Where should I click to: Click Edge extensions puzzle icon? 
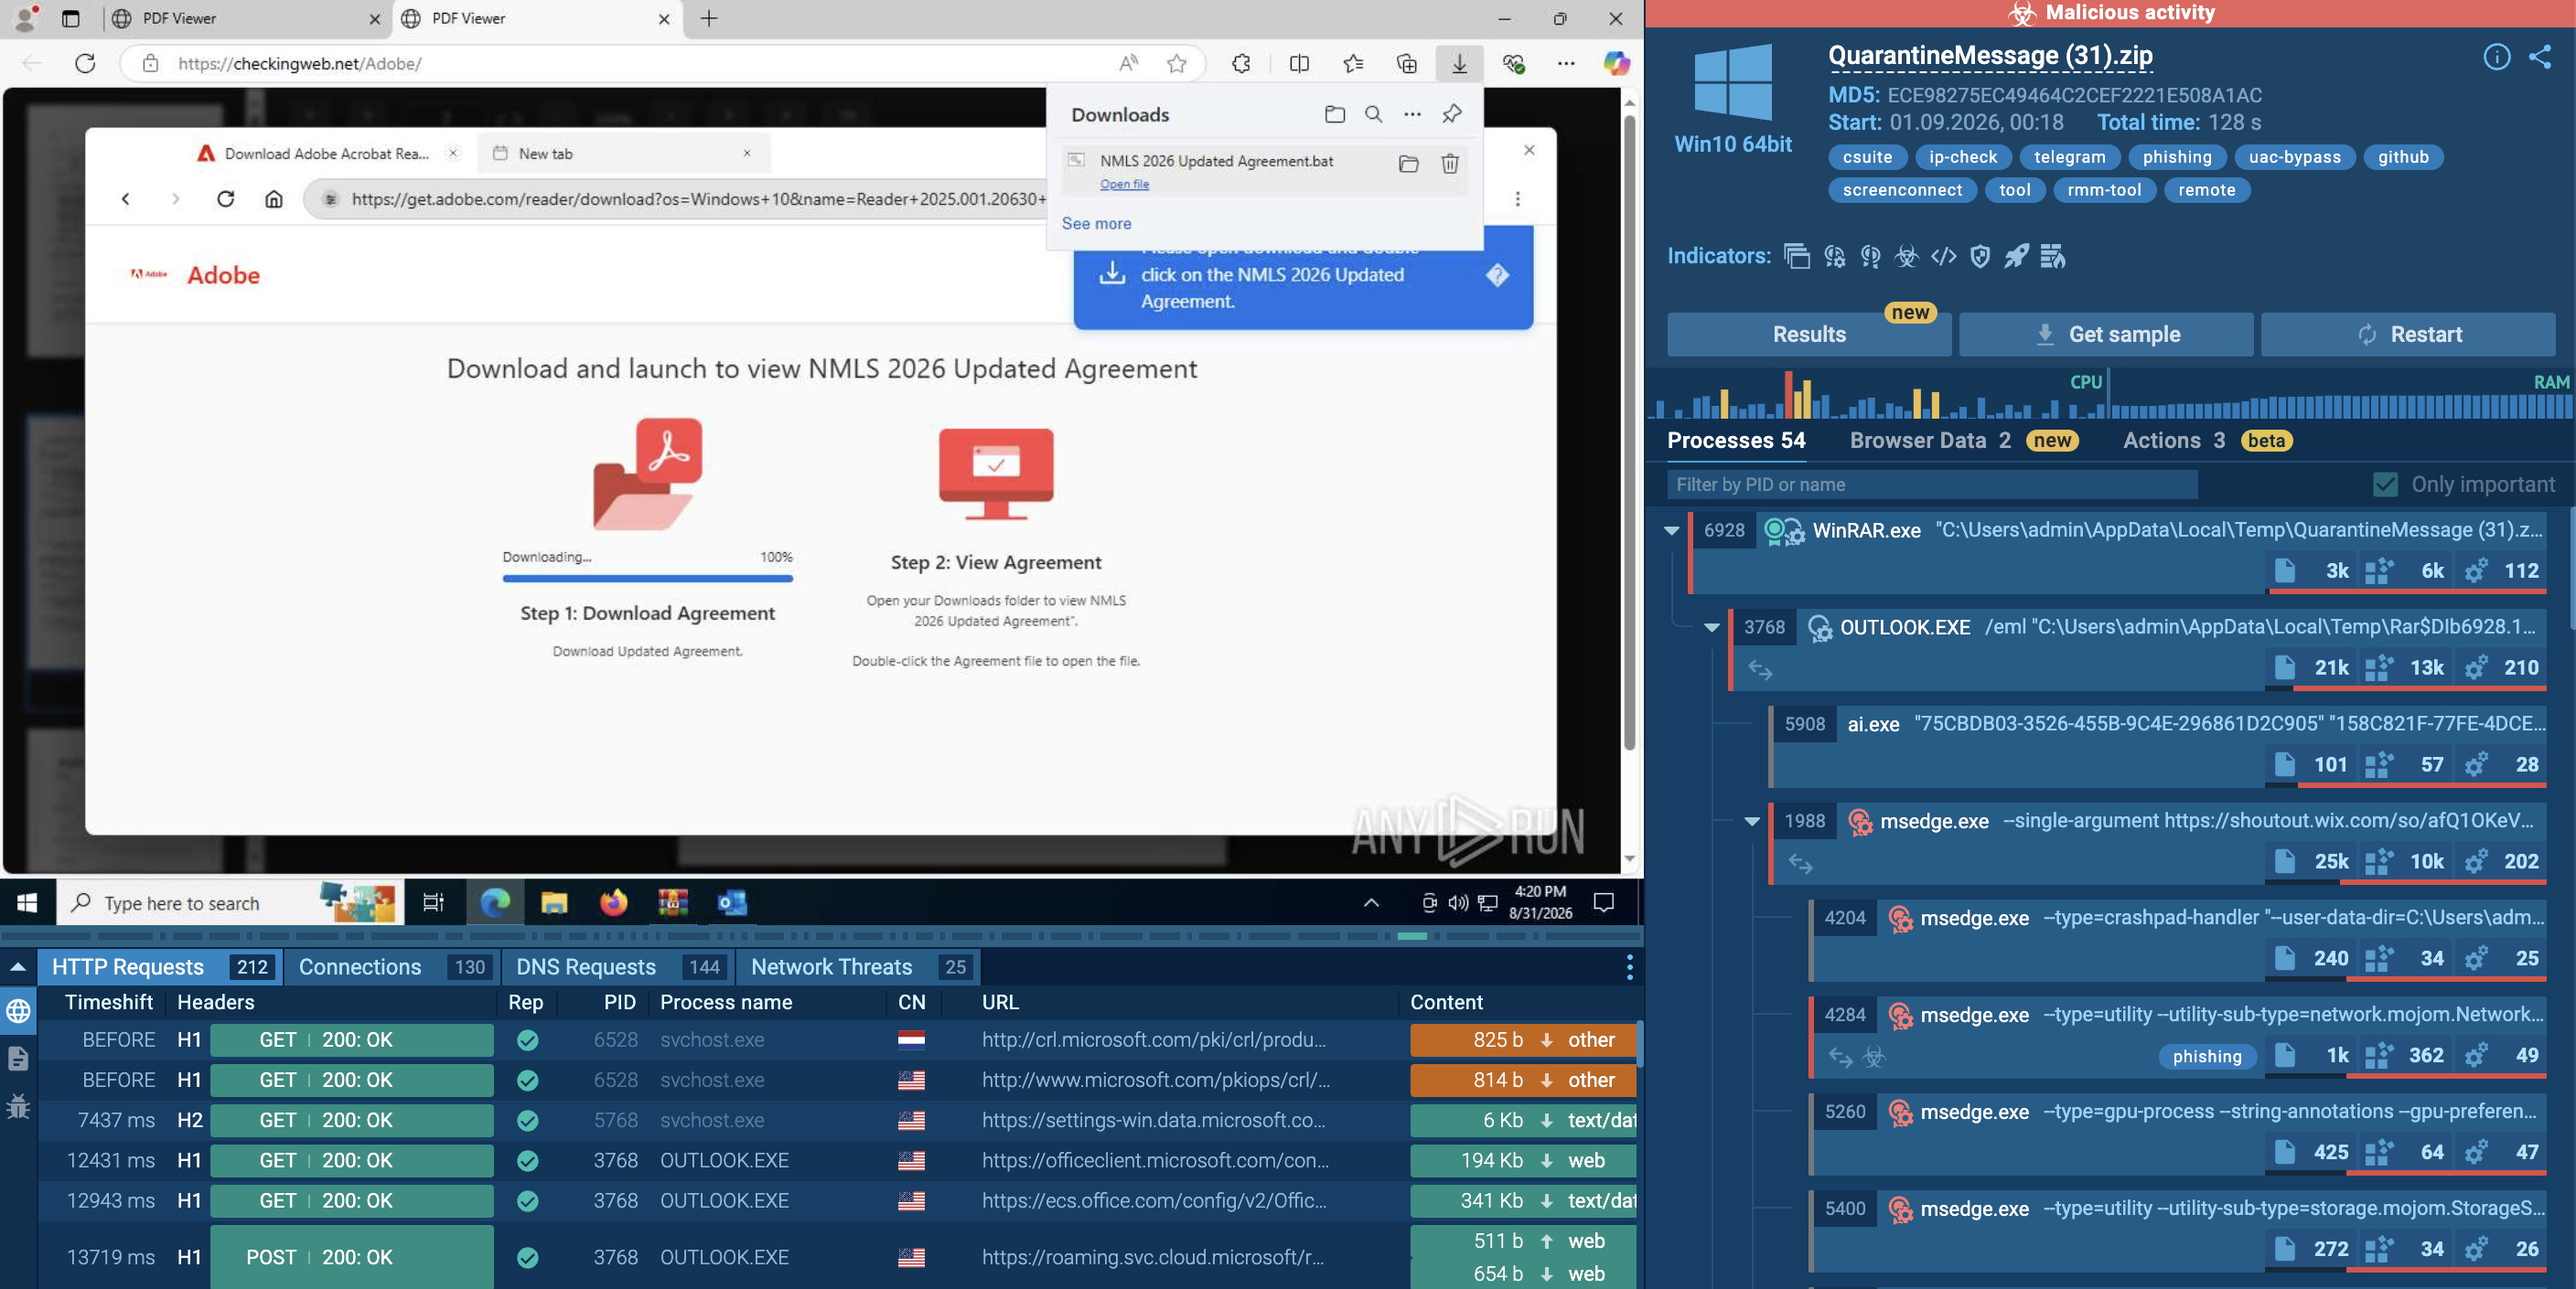click(x=1241, y=63)
